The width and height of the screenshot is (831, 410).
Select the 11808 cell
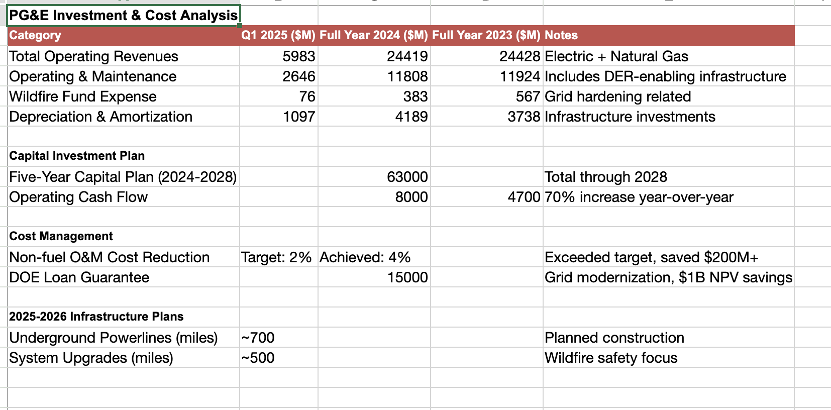(x=407, y=76)
